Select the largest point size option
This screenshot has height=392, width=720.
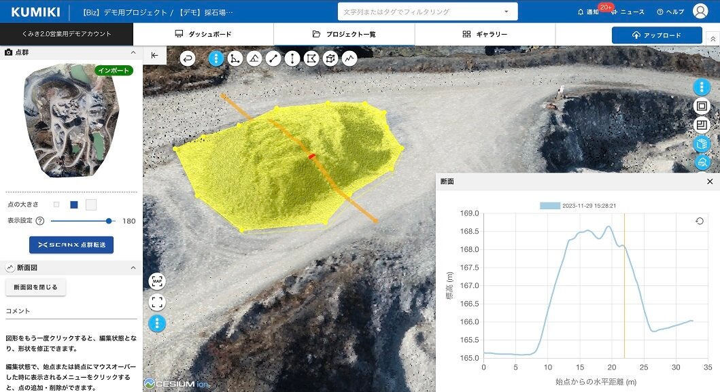(x=91, y=204)
